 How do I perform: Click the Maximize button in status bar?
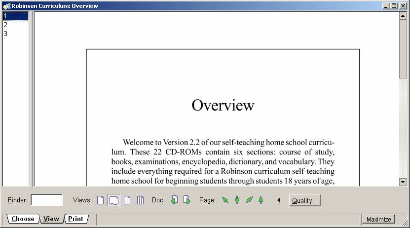click(x=378, y=220)
